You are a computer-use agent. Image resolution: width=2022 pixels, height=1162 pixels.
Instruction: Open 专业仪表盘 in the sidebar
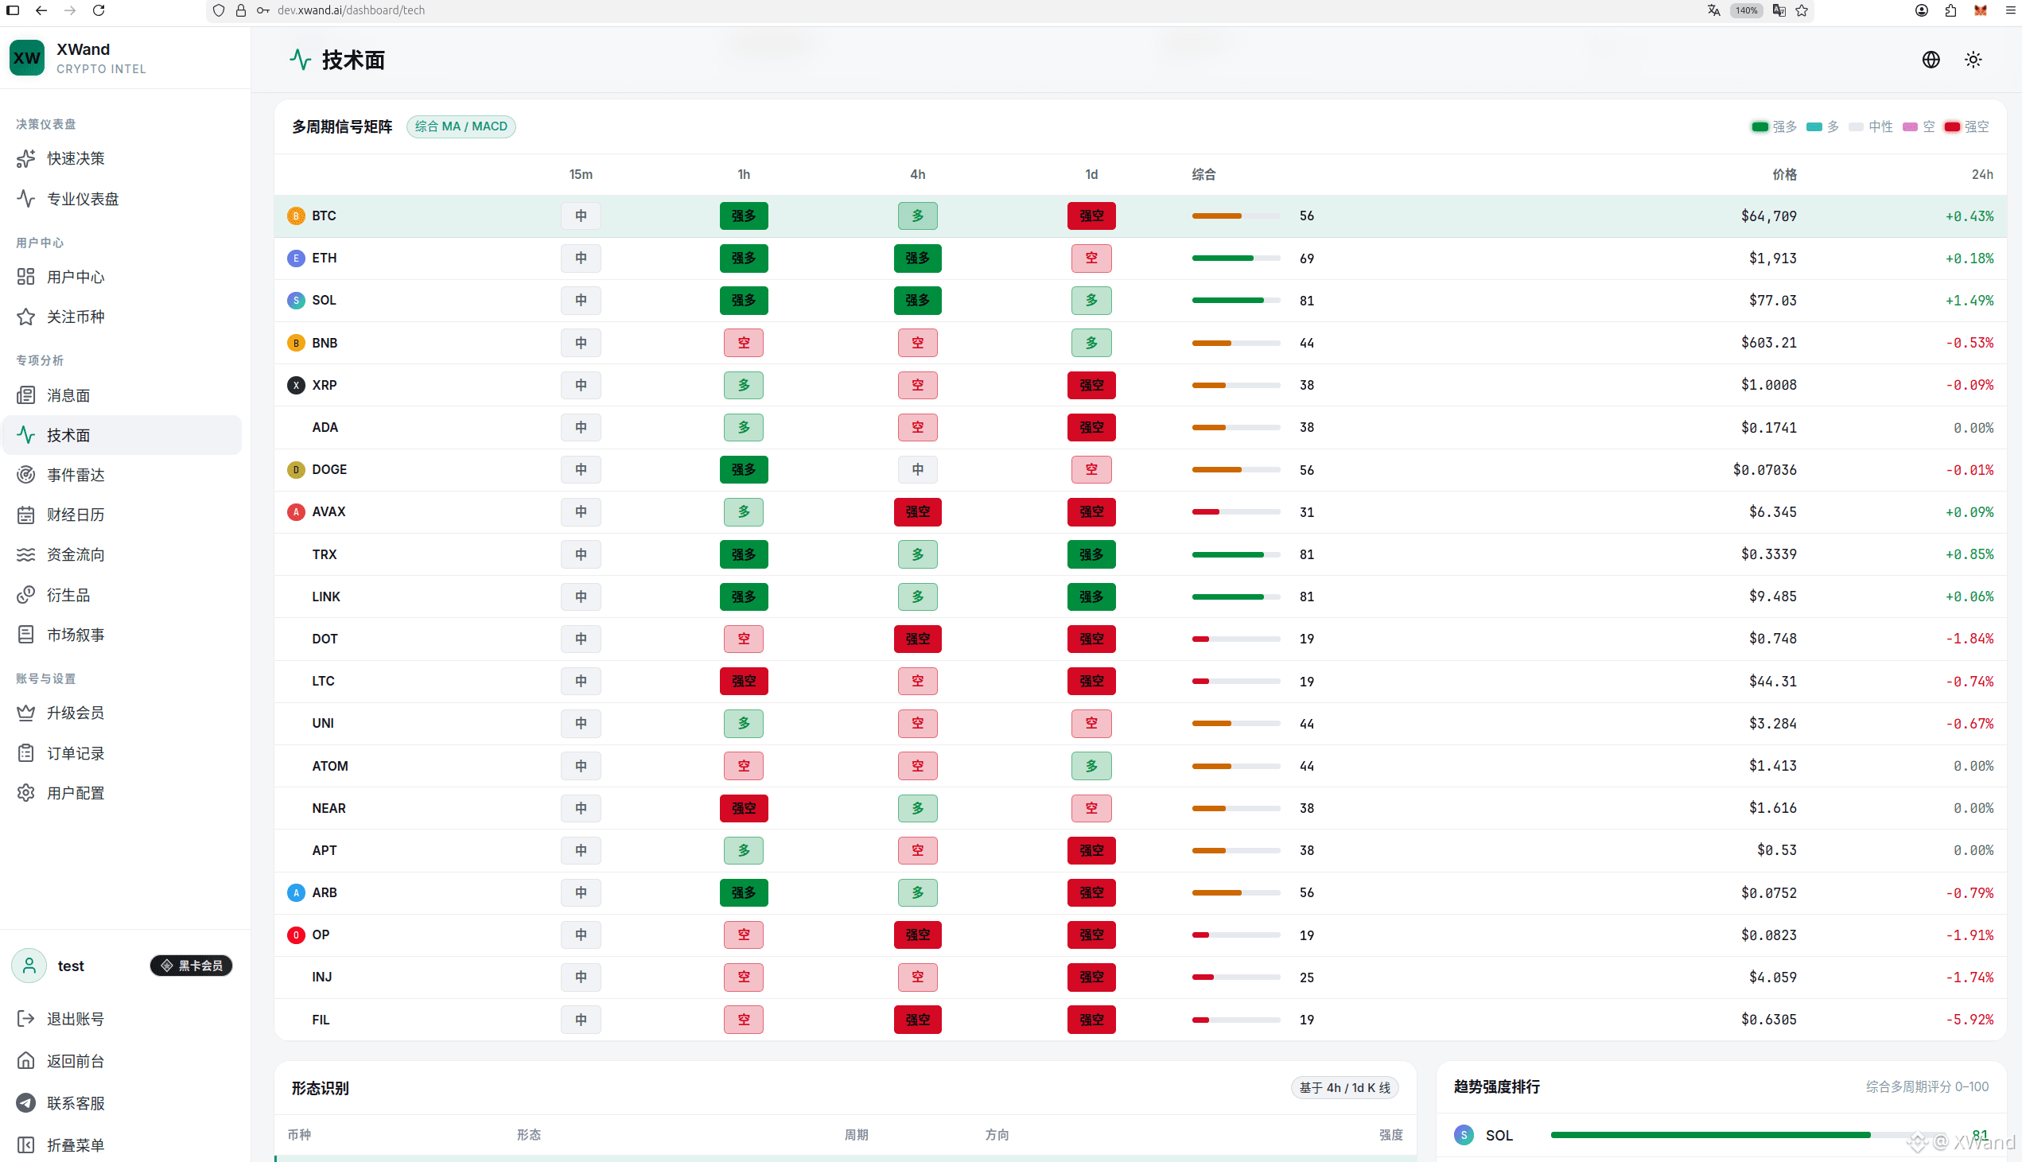point(121,199)
